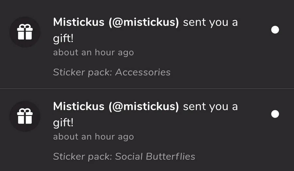
Task: Toggle unread dot on Social Butterflies notification
Action: coord(275,114)
